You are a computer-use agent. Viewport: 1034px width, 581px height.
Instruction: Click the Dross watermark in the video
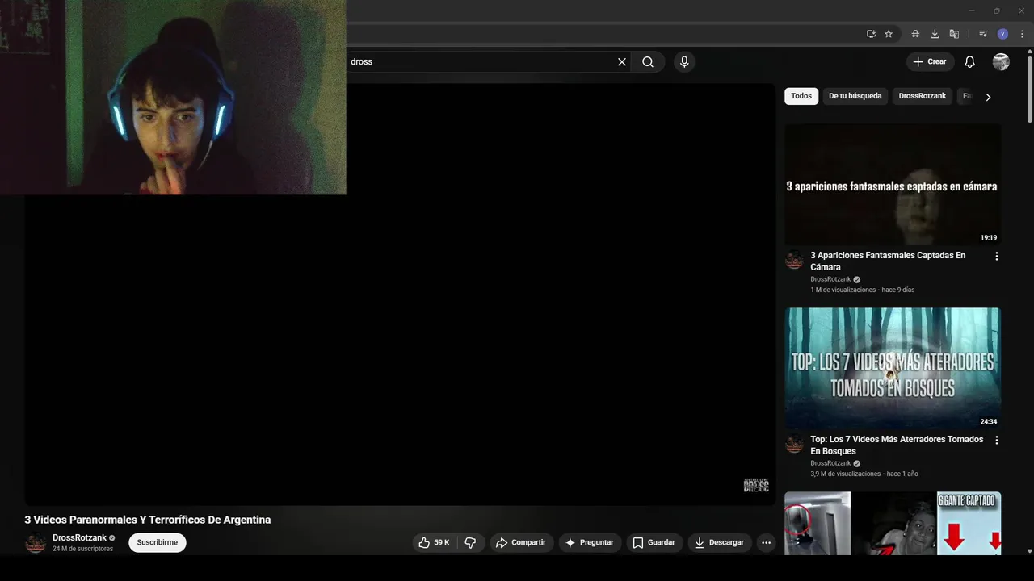point(756,485)
